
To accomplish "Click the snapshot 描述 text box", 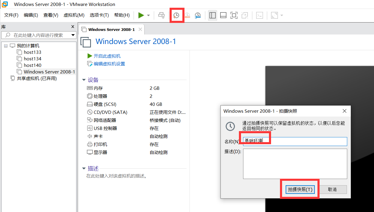I will click(x=295, y=164).
